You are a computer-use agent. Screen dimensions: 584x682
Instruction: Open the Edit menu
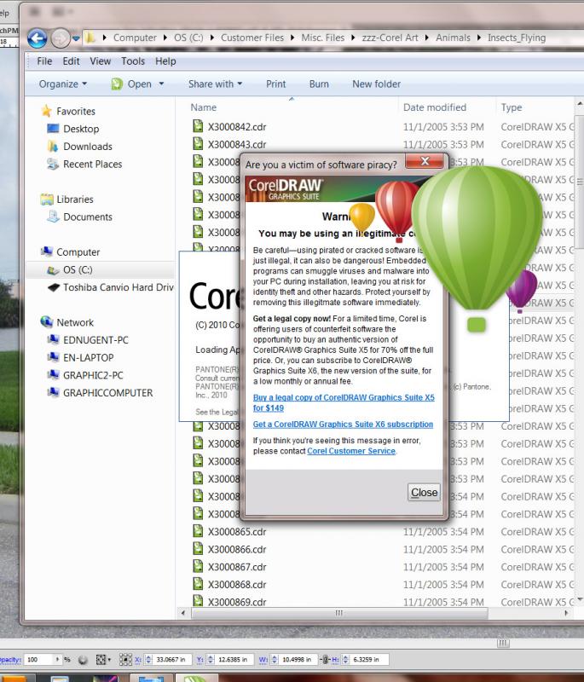71,61
